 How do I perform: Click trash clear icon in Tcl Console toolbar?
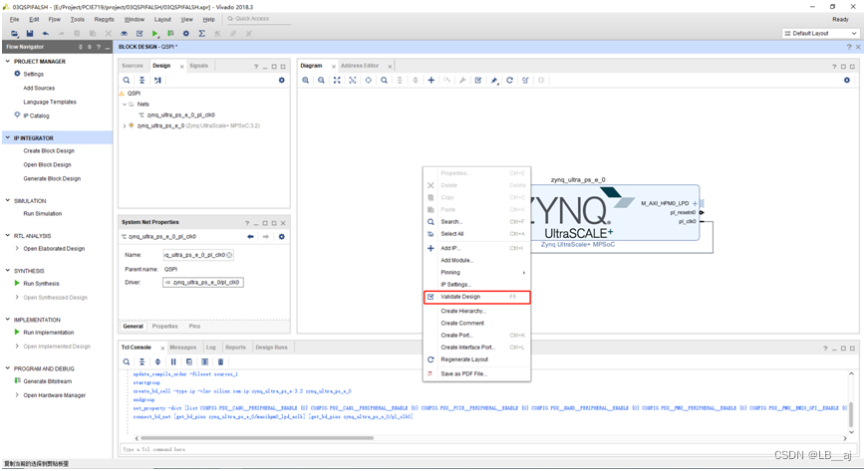pyautogui.click(x=220, y=361)
